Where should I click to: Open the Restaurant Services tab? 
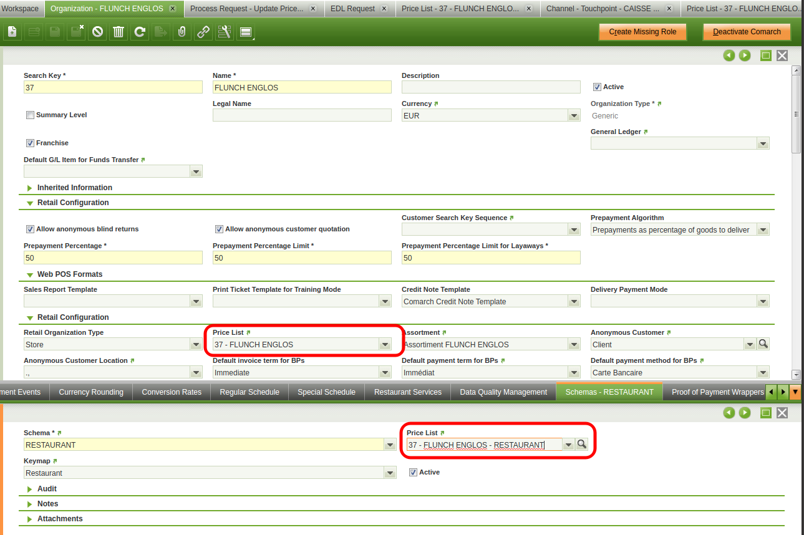(407, 392)
